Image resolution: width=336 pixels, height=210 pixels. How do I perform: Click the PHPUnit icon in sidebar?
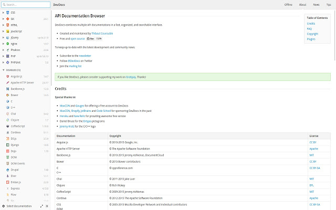click(x=8, y=62)
